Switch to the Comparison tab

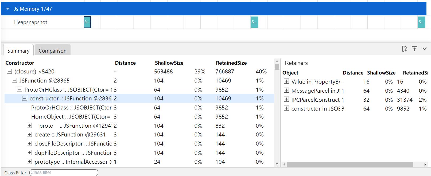[52, 51]
